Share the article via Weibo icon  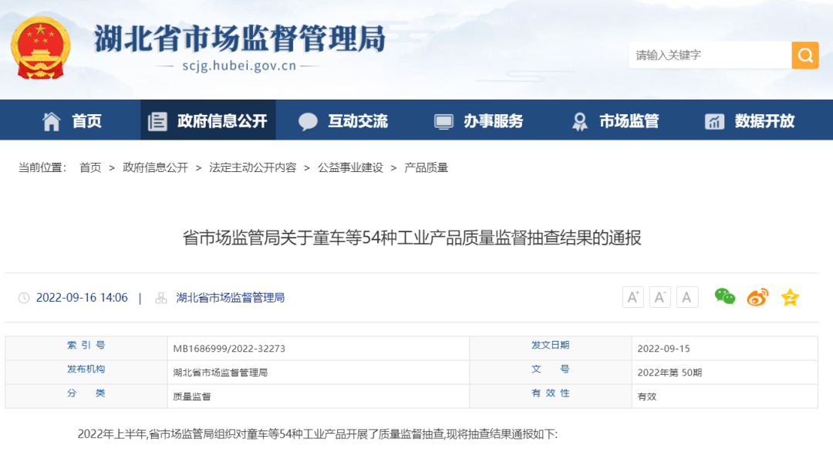(x=757, y=297)
